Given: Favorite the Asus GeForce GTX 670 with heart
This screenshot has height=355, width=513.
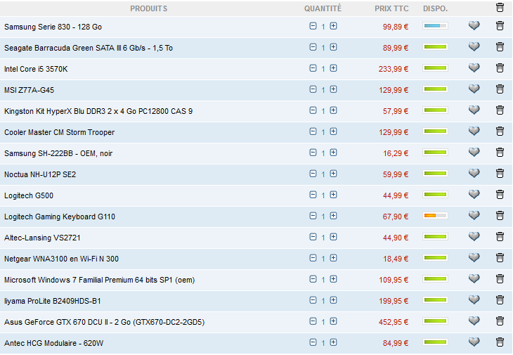Looking at the screenshot, I should (x=474, y=321).
